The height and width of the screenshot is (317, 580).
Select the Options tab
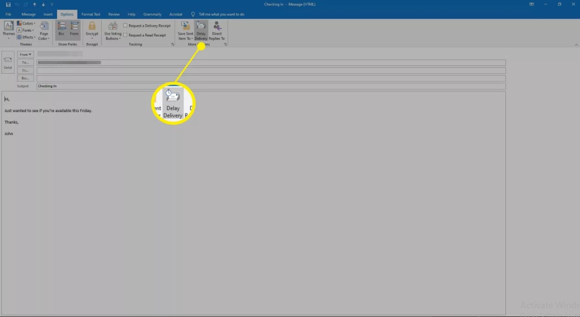(67, 14)
